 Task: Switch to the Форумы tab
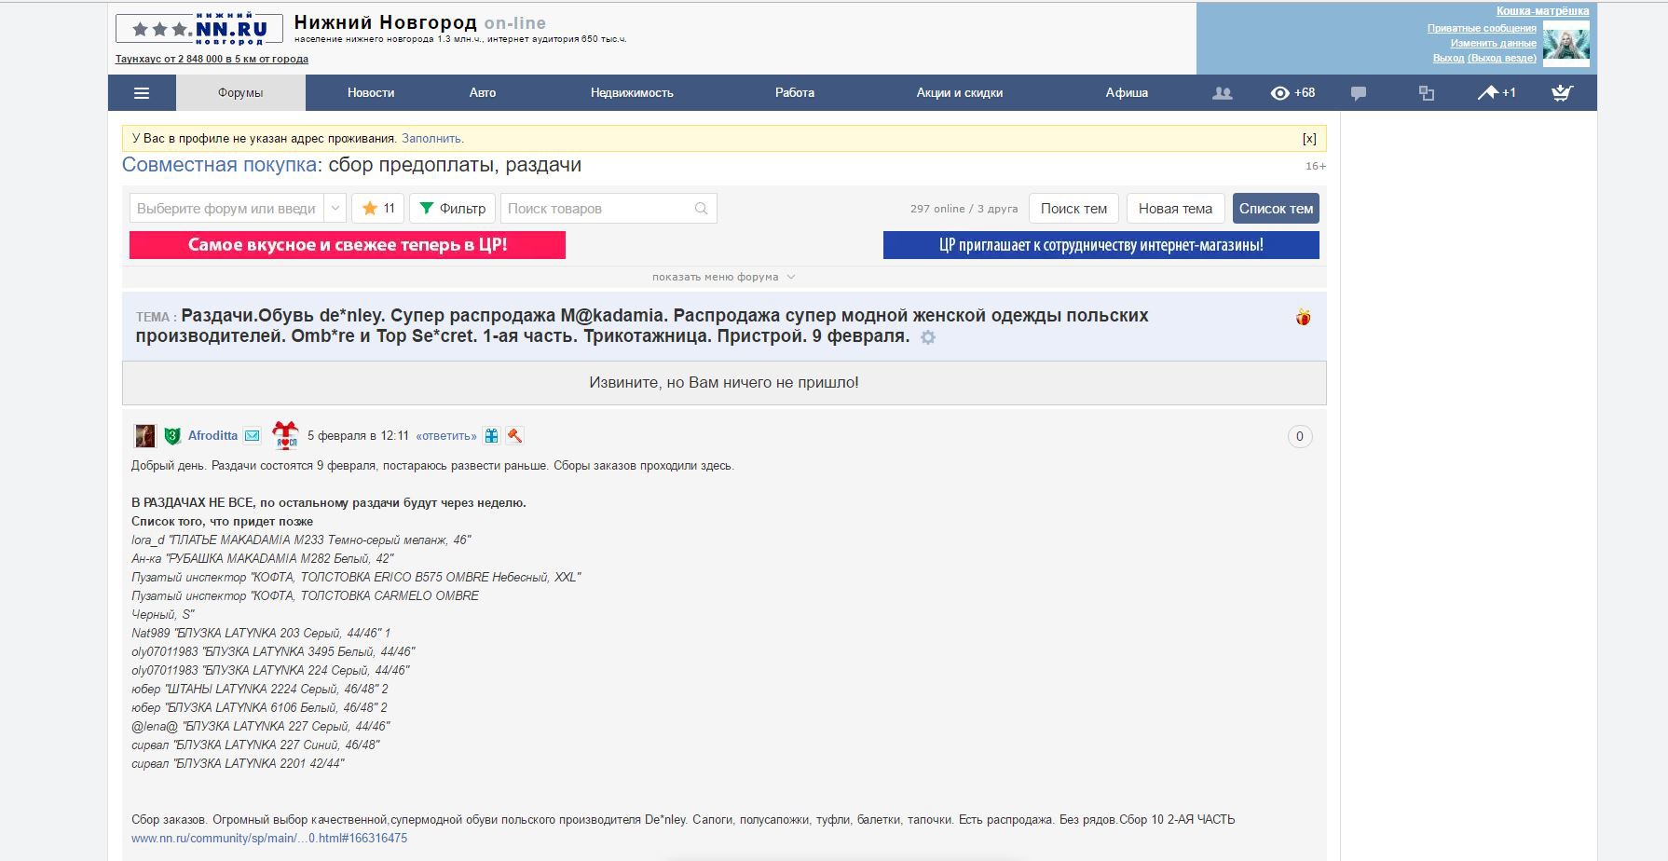click(x=240, y=93)
